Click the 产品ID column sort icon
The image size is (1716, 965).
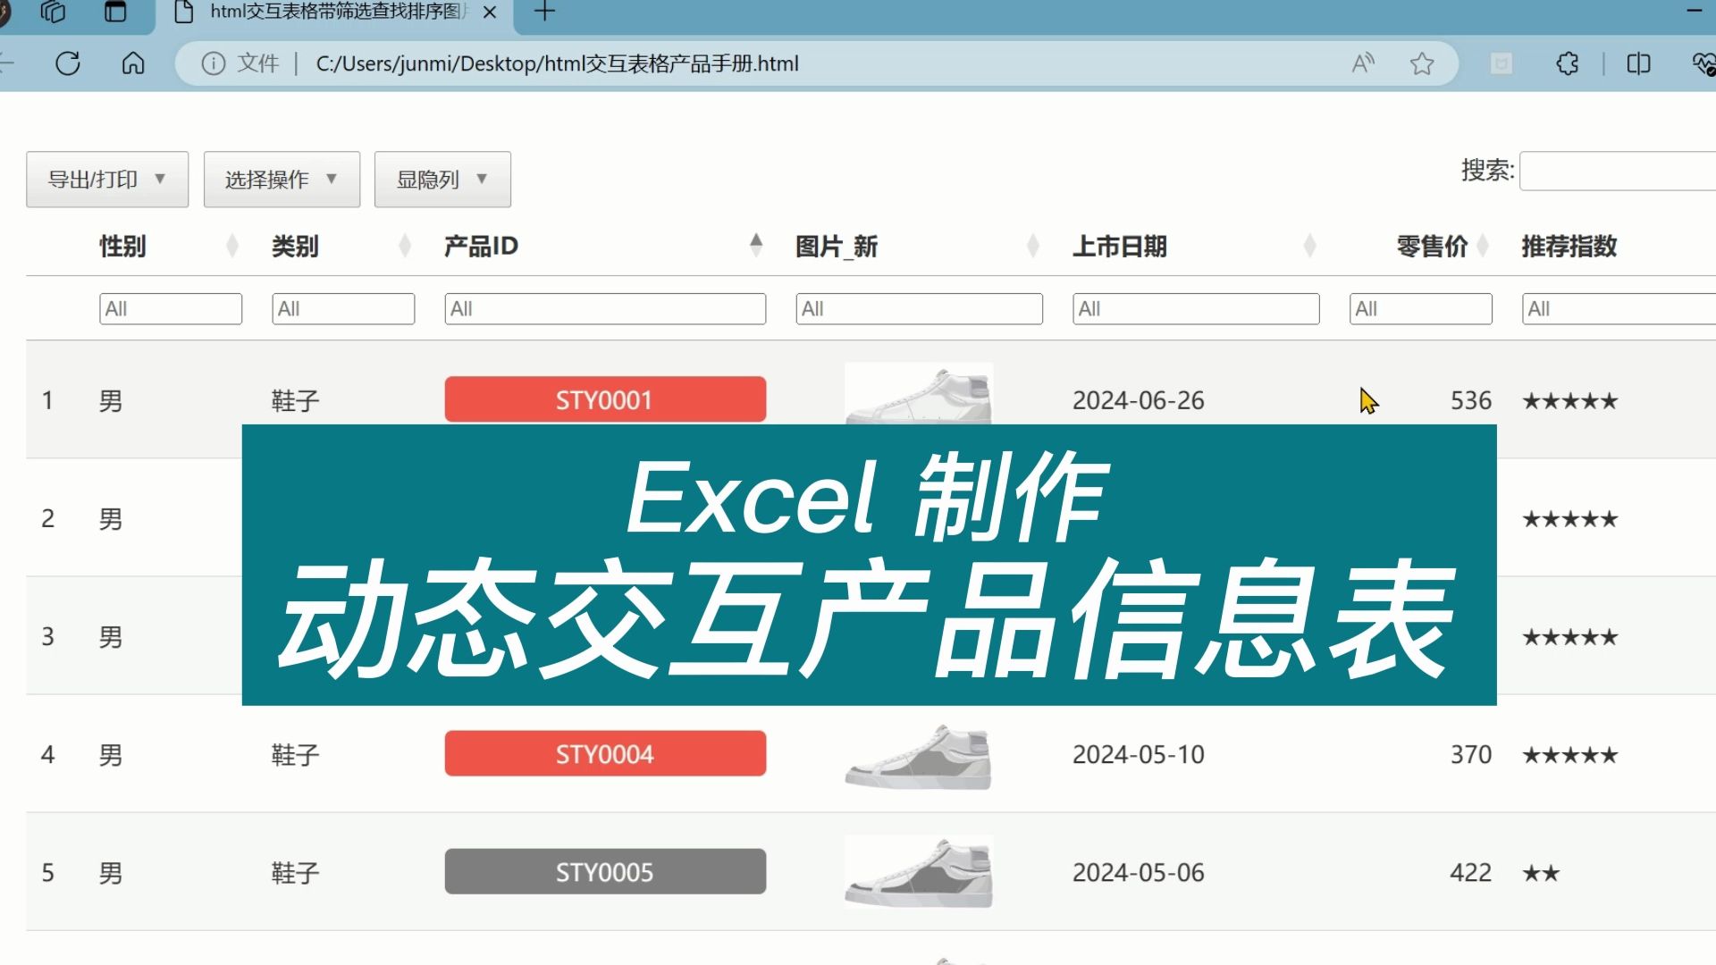(x=754, y=245)
